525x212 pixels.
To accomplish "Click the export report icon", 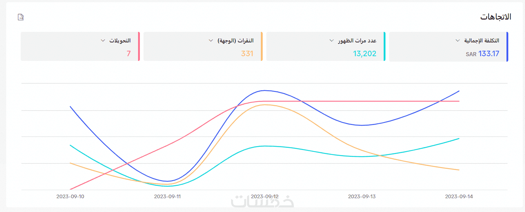I will (21, 17).
